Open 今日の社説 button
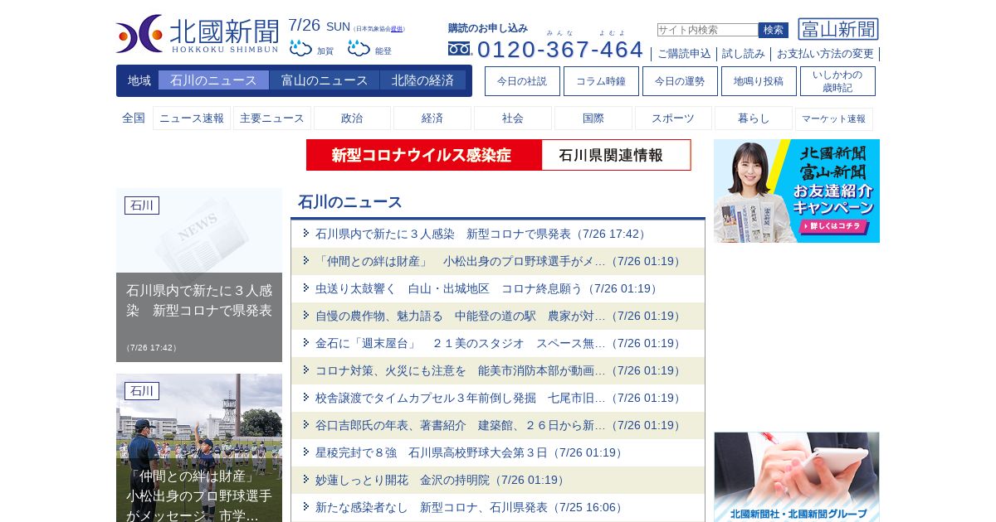The width and height of the screenshot is (996, 522). point(522,81)
